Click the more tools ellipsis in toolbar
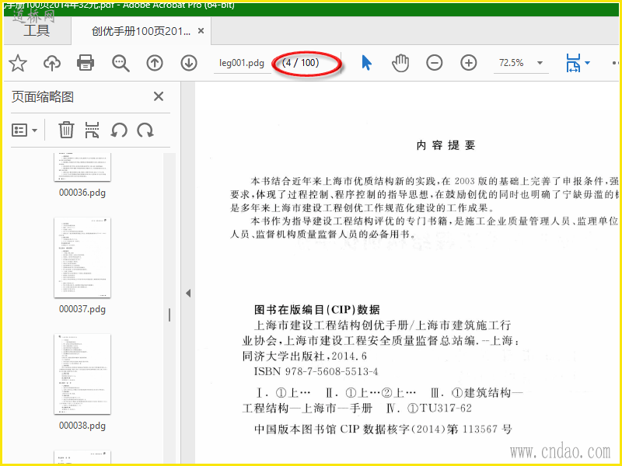The height and width of the screenshot is (466, 622). click(x=615, y=63)
